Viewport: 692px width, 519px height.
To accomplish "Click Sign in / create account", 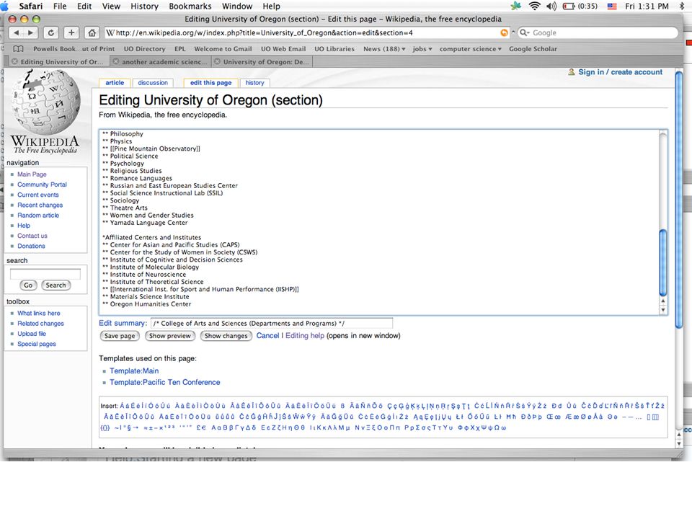I will pos(620,72).
